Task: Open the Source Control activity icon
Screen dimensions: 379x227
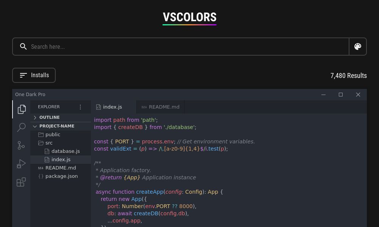Action: point(21,145)
